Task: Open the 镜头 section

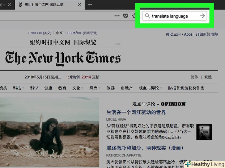Action: (3, 88)
